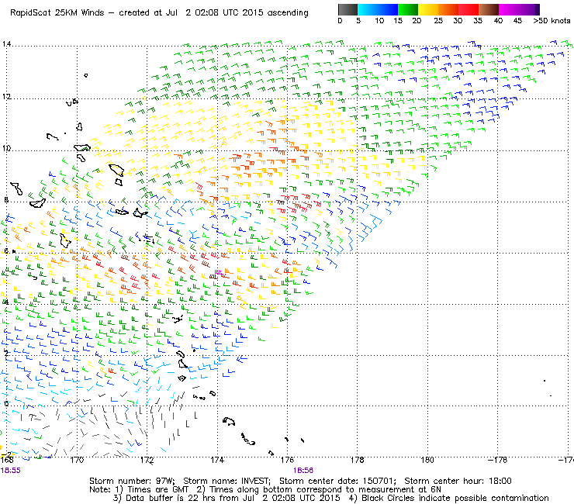Click longitude label 172 on bottom axis
574x504 pixels.
[x=147, y=460]
